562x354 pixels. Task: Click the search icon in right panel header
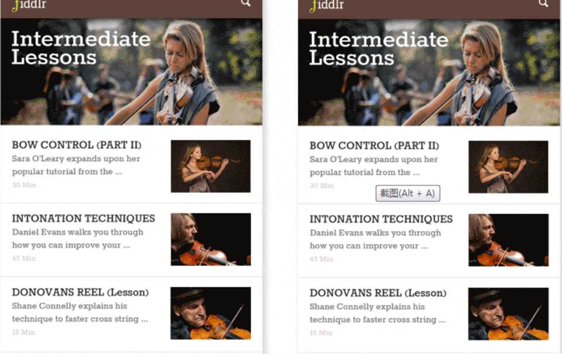[x=543, y=4]
